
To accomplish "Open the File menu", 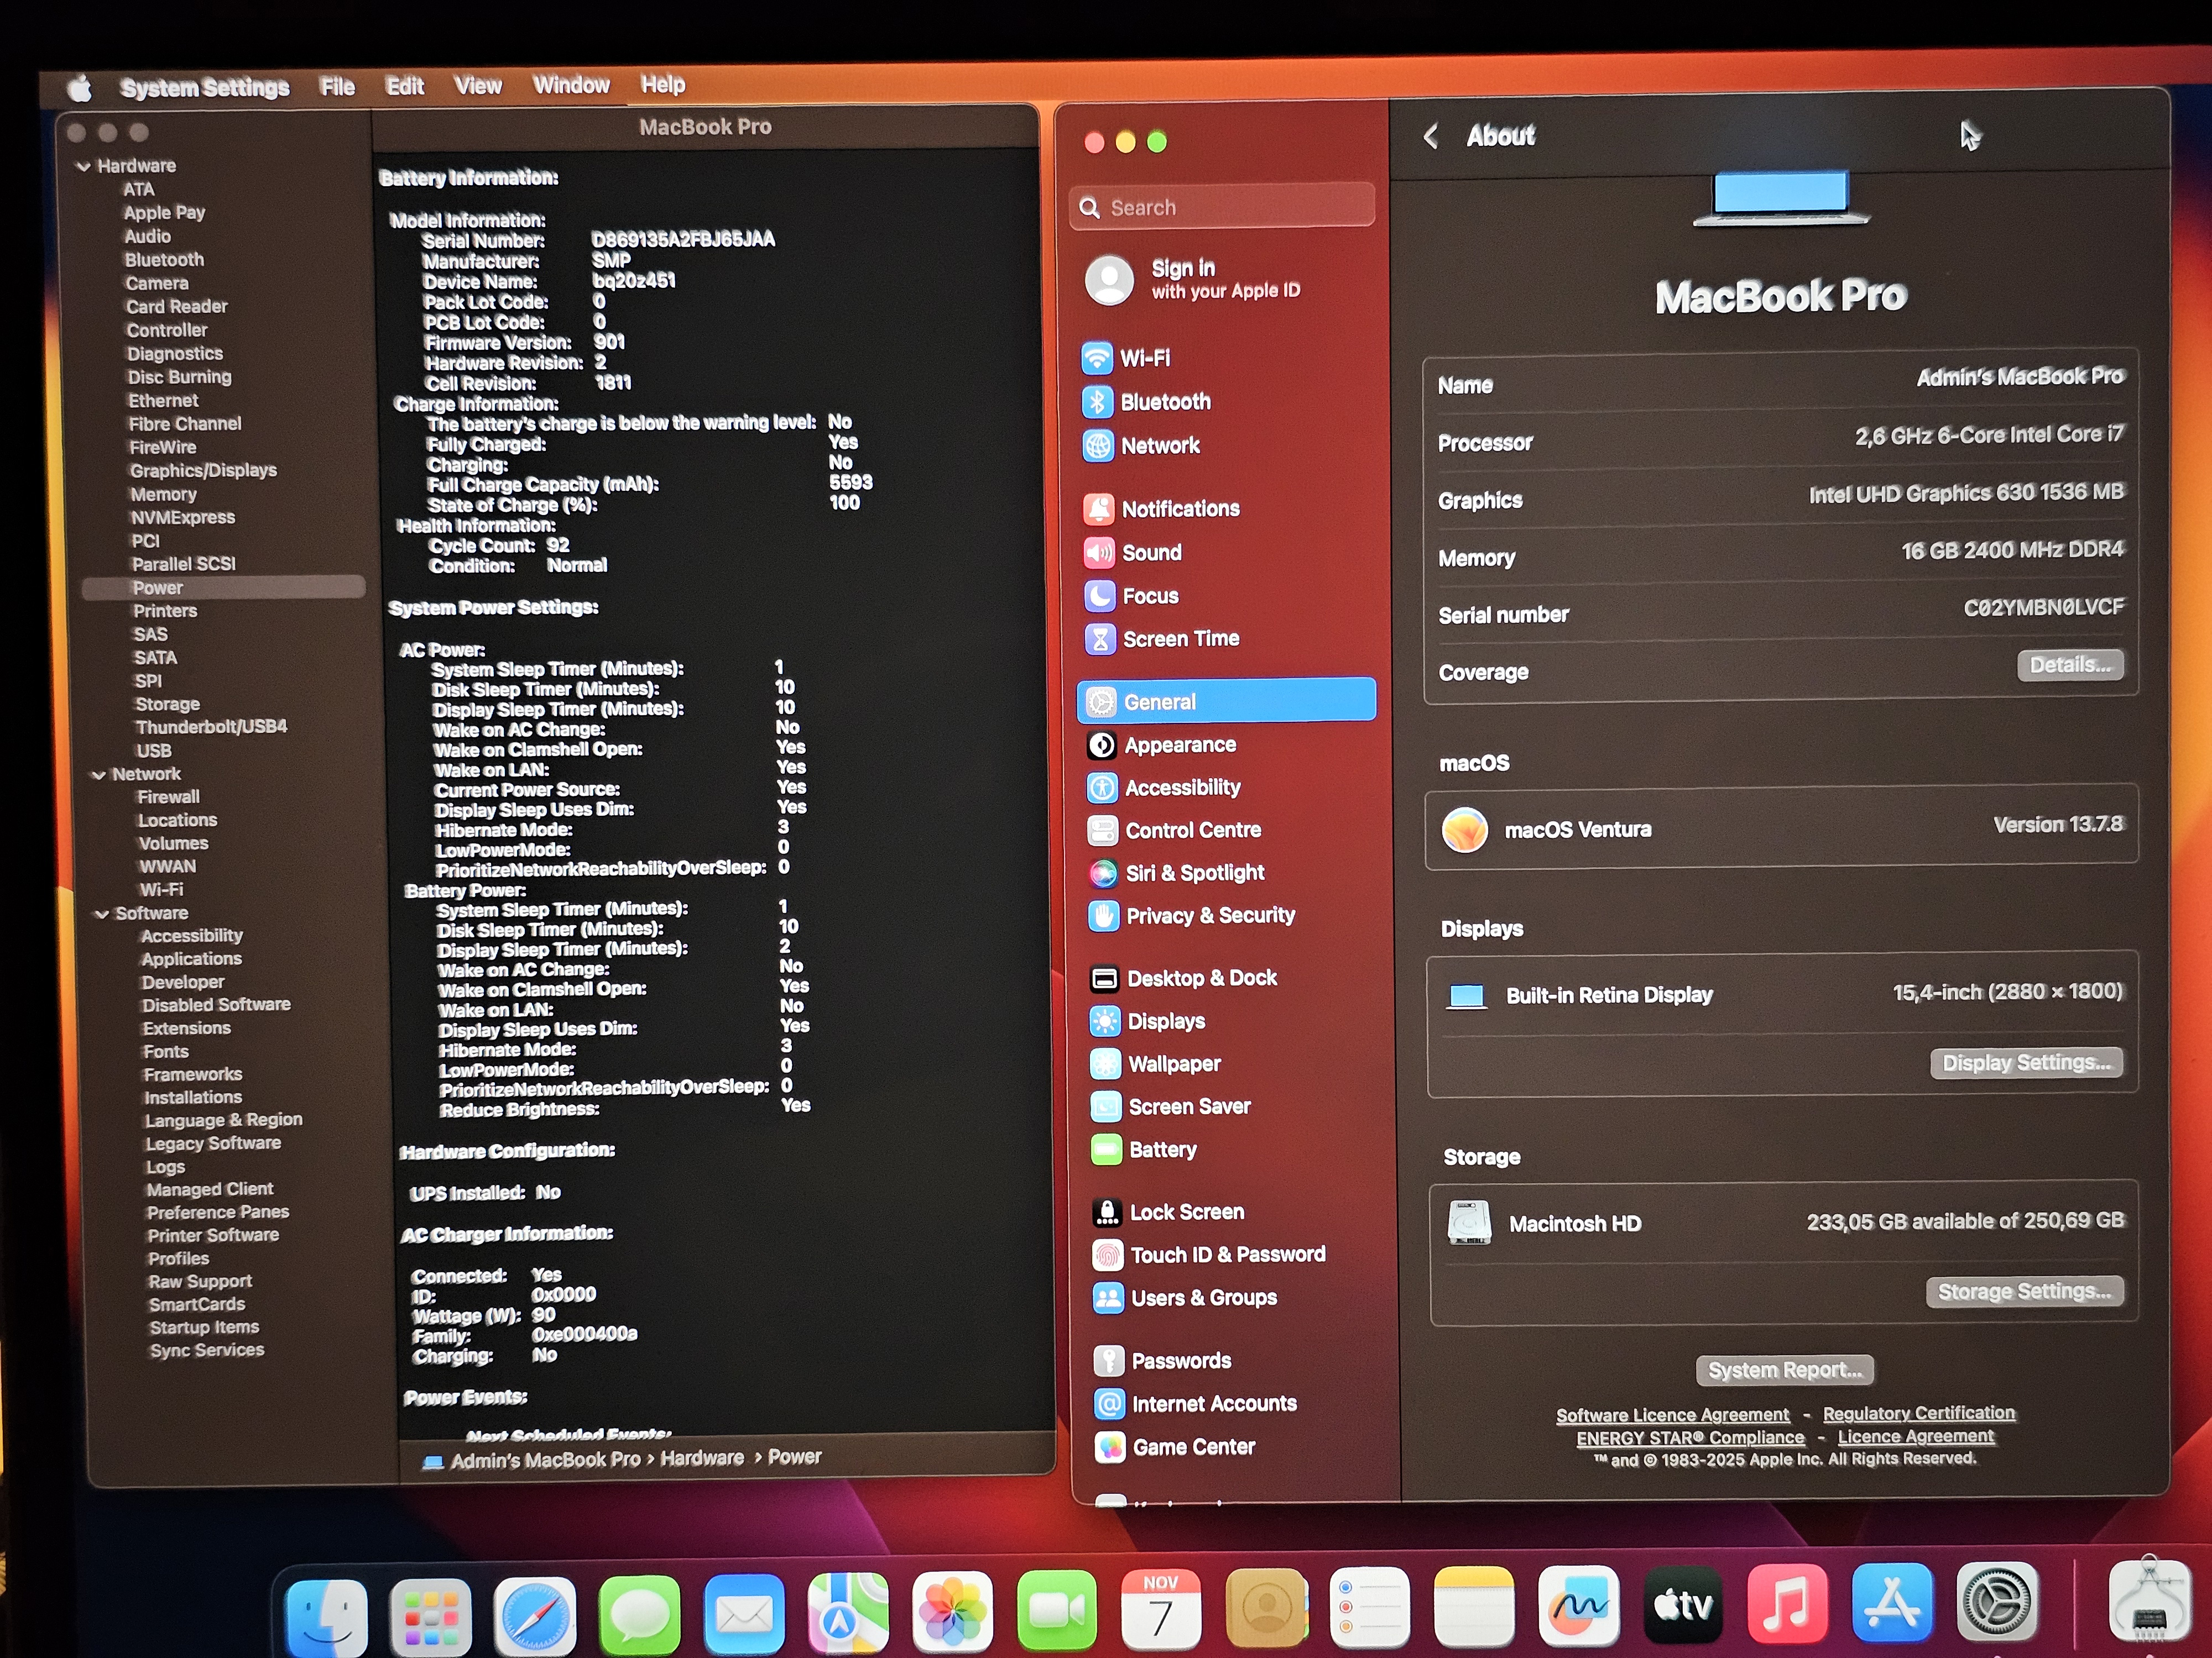I will pos(337,87).
